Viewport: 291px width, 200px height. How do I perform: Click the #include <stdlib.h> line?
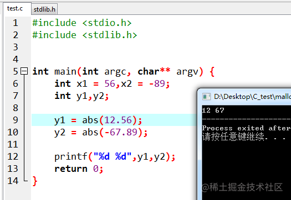click(85, 35)
